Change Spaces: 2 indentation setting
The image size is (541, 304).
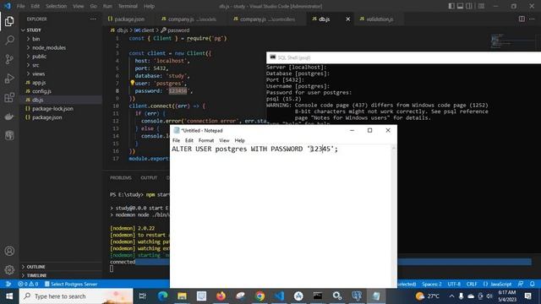click(431, 284)
